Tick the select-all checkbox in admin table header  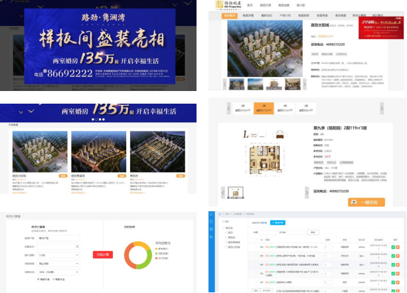coord(257,240)
